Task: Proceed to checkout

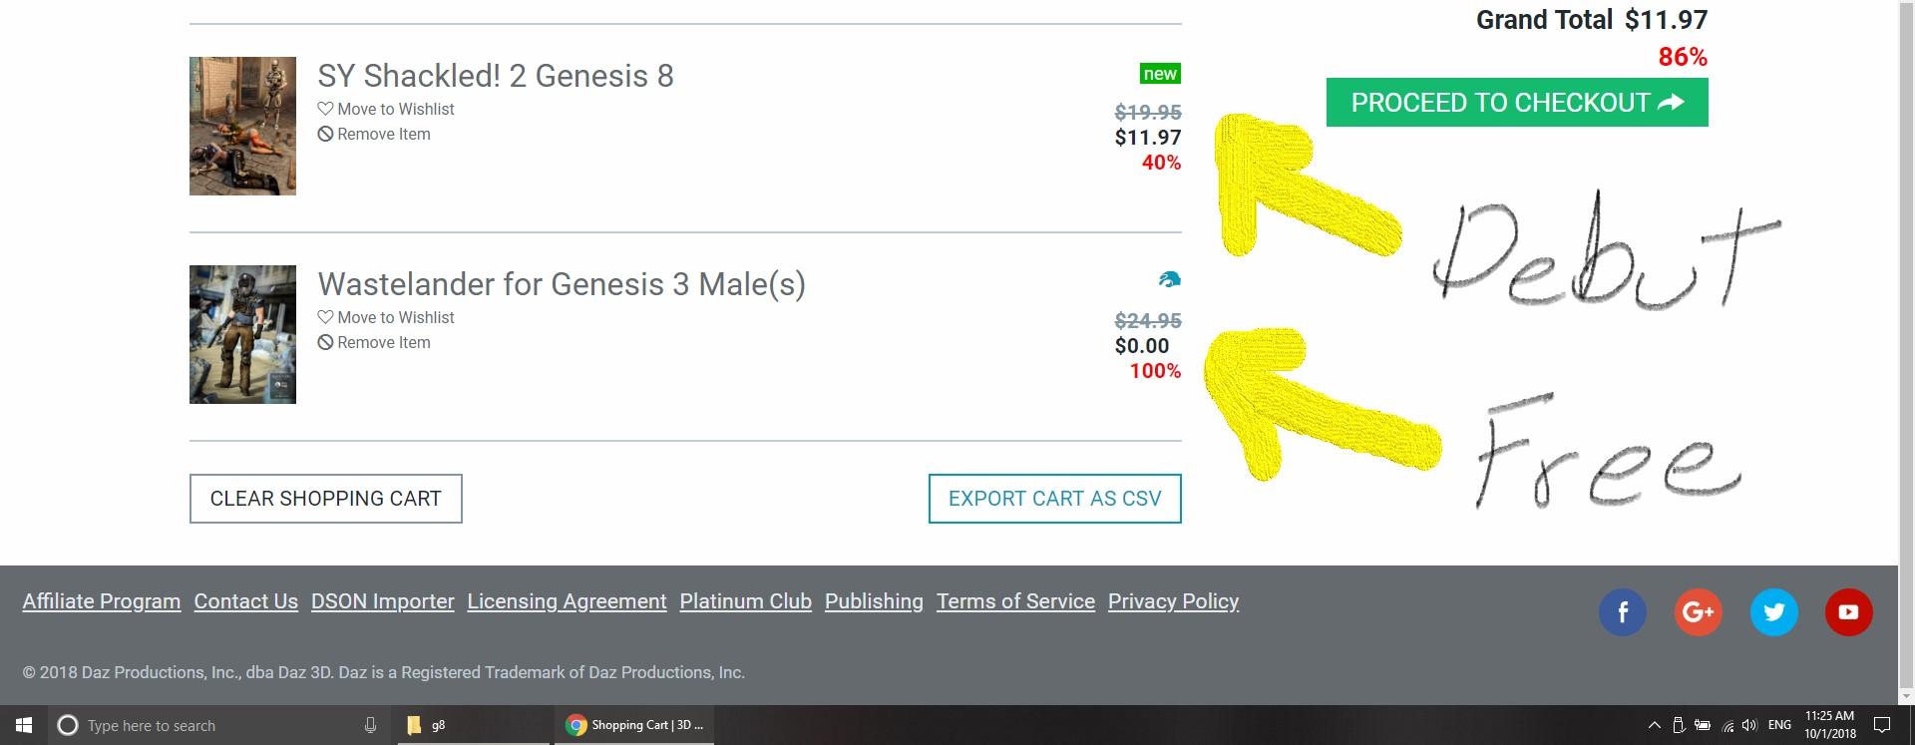Action: click(1516, 103)
